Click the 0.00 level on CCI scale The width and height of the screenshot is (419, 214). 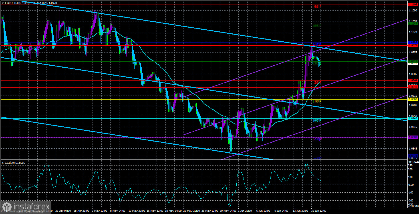pos(411,185)
